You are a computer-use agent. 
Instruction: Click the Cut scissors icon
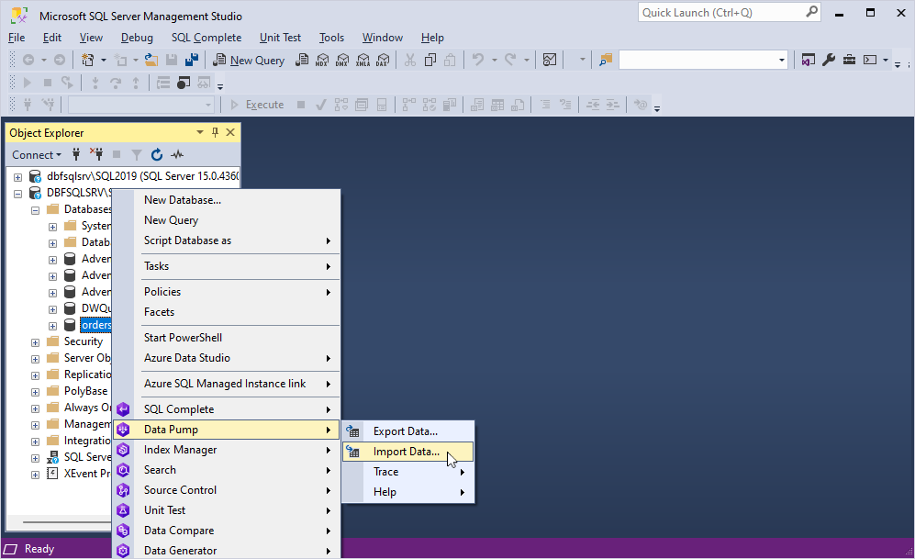(x=410, y=60)
